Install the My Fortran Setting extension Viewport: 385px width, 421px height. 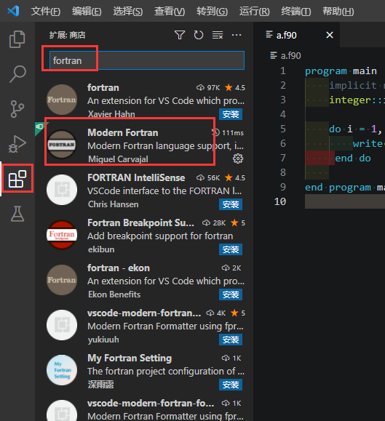[x=231, y=385]
